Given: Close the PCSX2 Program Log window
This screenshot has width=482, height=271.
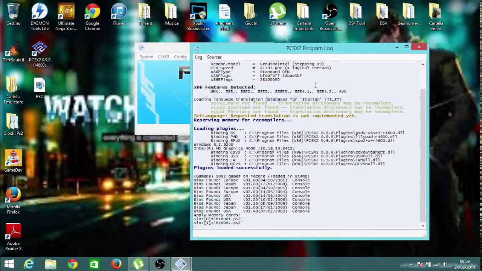Looking at the screenshot, I should click(x=419, y=47).
